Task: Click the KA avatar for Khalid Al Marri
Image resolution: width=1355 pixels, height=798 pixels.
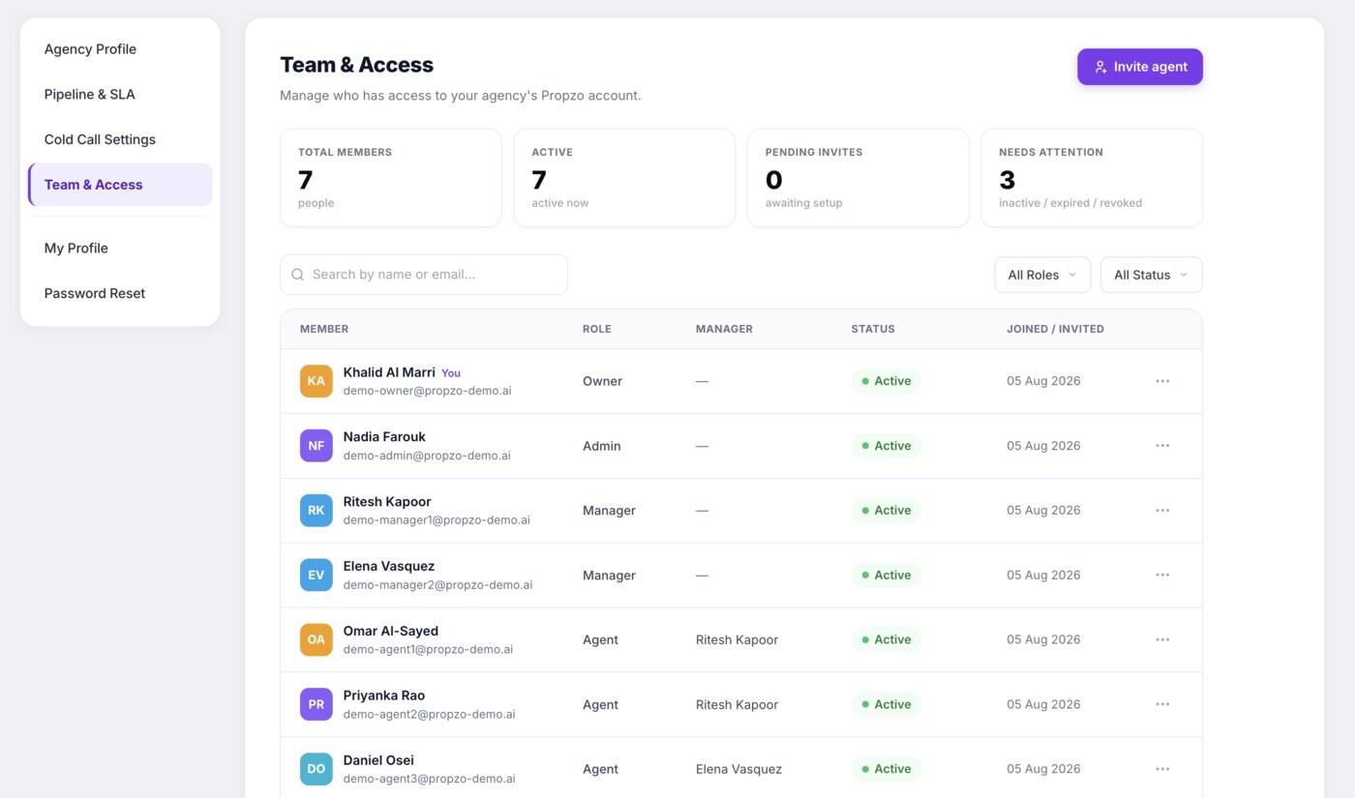Action: 316,381
